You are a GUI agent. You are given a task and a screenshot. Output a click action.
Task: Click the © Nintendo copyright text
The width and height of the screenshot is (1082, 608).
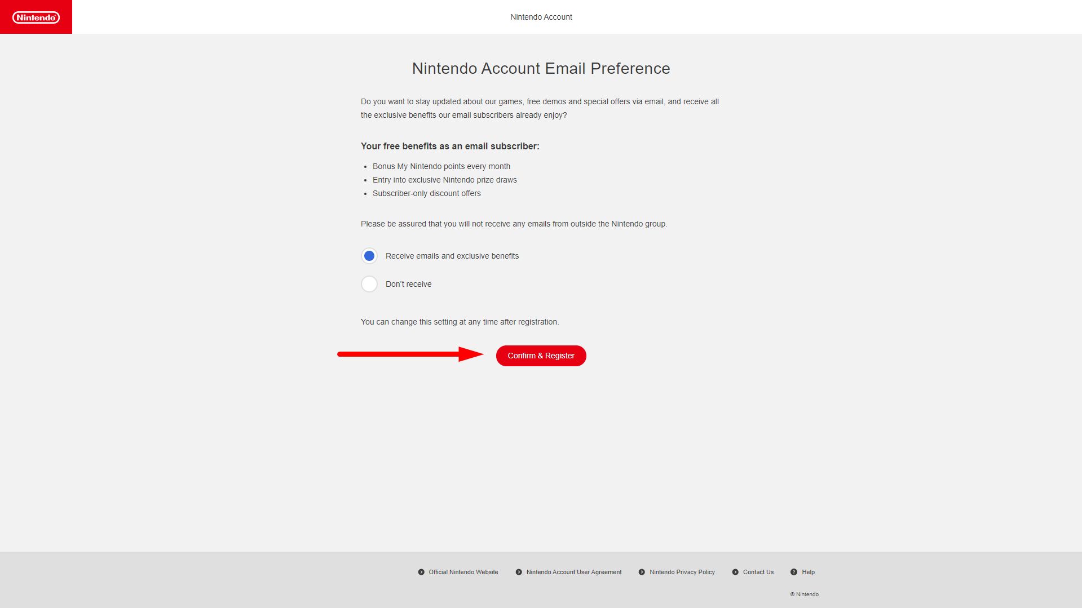pos(805,594)
